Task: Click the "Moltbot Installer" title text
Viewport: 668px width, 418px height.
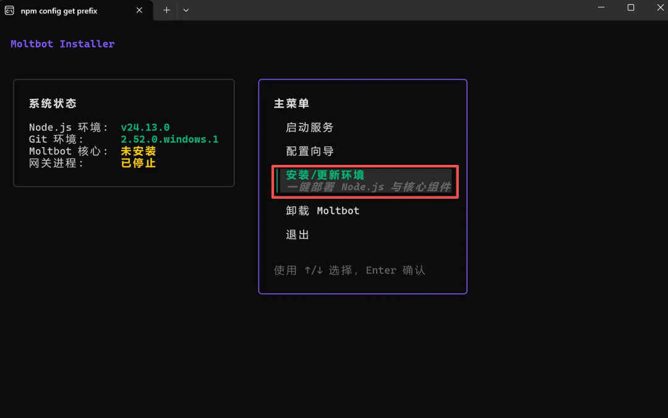Action: tap(62, 44)
